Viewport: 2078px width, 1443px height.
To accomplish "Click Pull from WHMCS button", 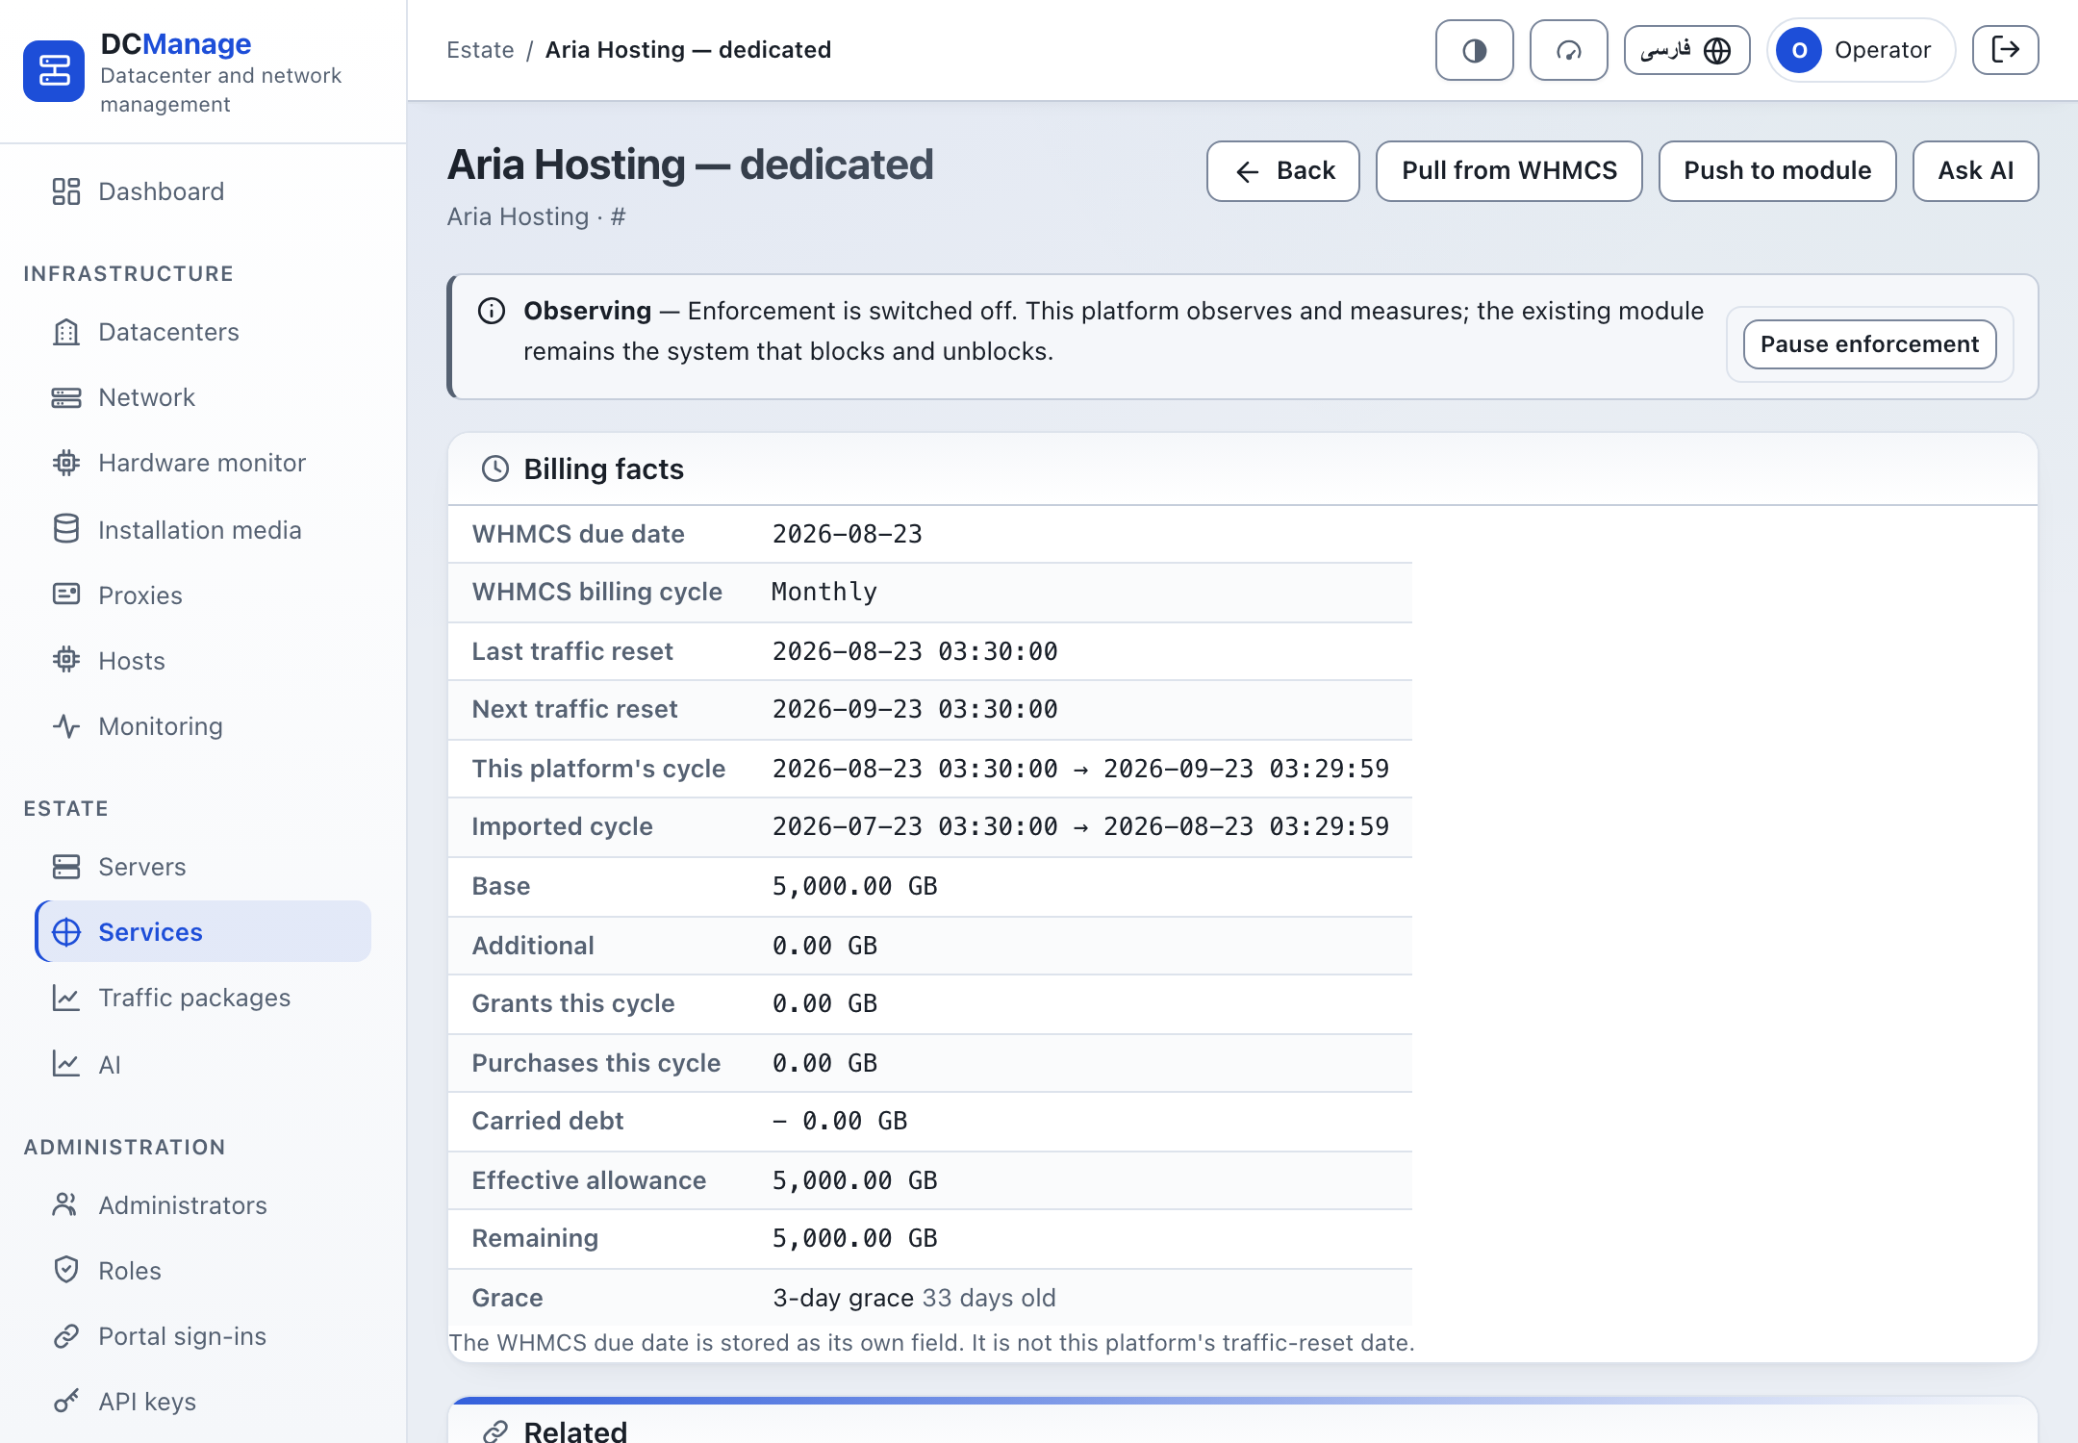I will click(1509, 171).
